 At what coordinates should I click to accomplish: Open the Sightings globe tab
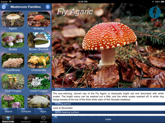pyautogui.click(x=44, y=119)
